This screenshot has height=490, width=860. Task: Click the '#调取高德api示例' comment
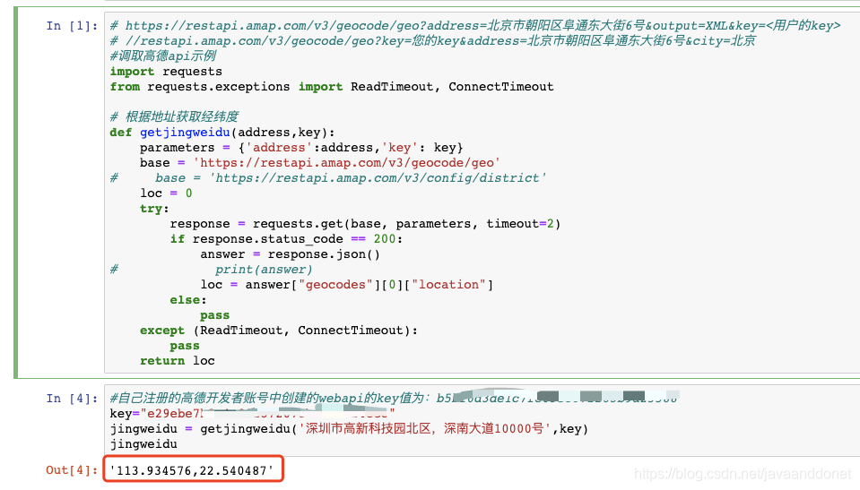(163, 56)
